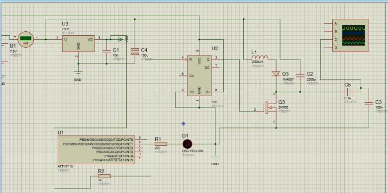
Task: Click resistor R1 body
Action: (161, 144)
